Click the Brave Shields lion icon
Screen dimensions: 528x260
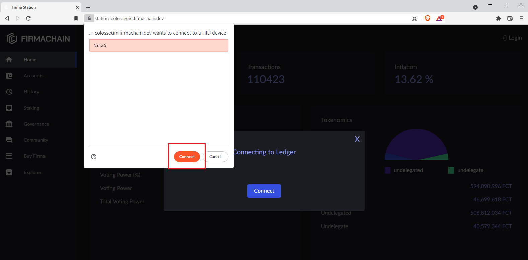[x=428, y=18]
